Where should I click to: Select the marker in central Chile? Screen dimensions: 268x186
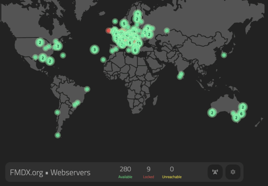(57, 112)
